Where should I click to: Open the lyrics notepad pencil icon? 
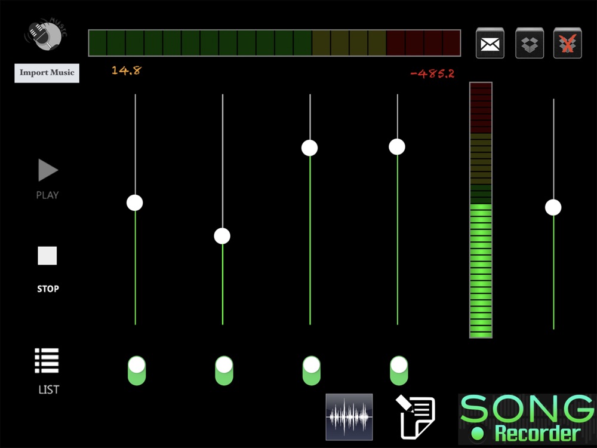tap(416, 418)
